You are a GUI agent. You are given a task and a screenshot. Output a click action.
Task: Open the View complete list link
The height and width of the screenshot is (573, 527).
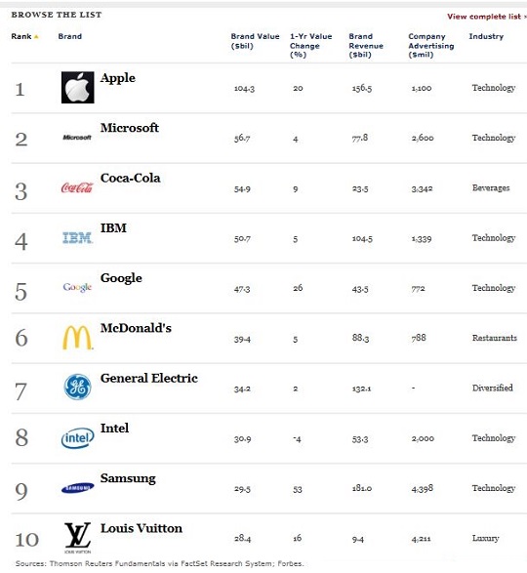[486, 17]
